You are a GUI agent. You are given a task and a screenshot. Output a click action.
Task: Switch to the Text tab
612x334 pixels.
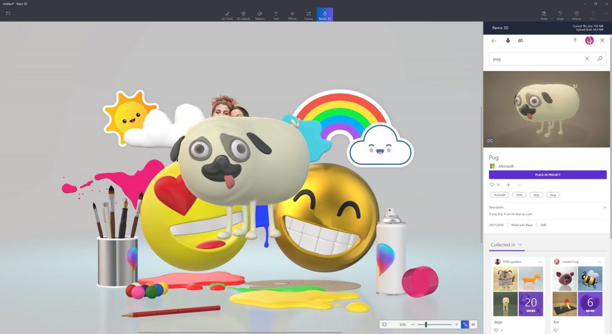(x=276, y=13)
